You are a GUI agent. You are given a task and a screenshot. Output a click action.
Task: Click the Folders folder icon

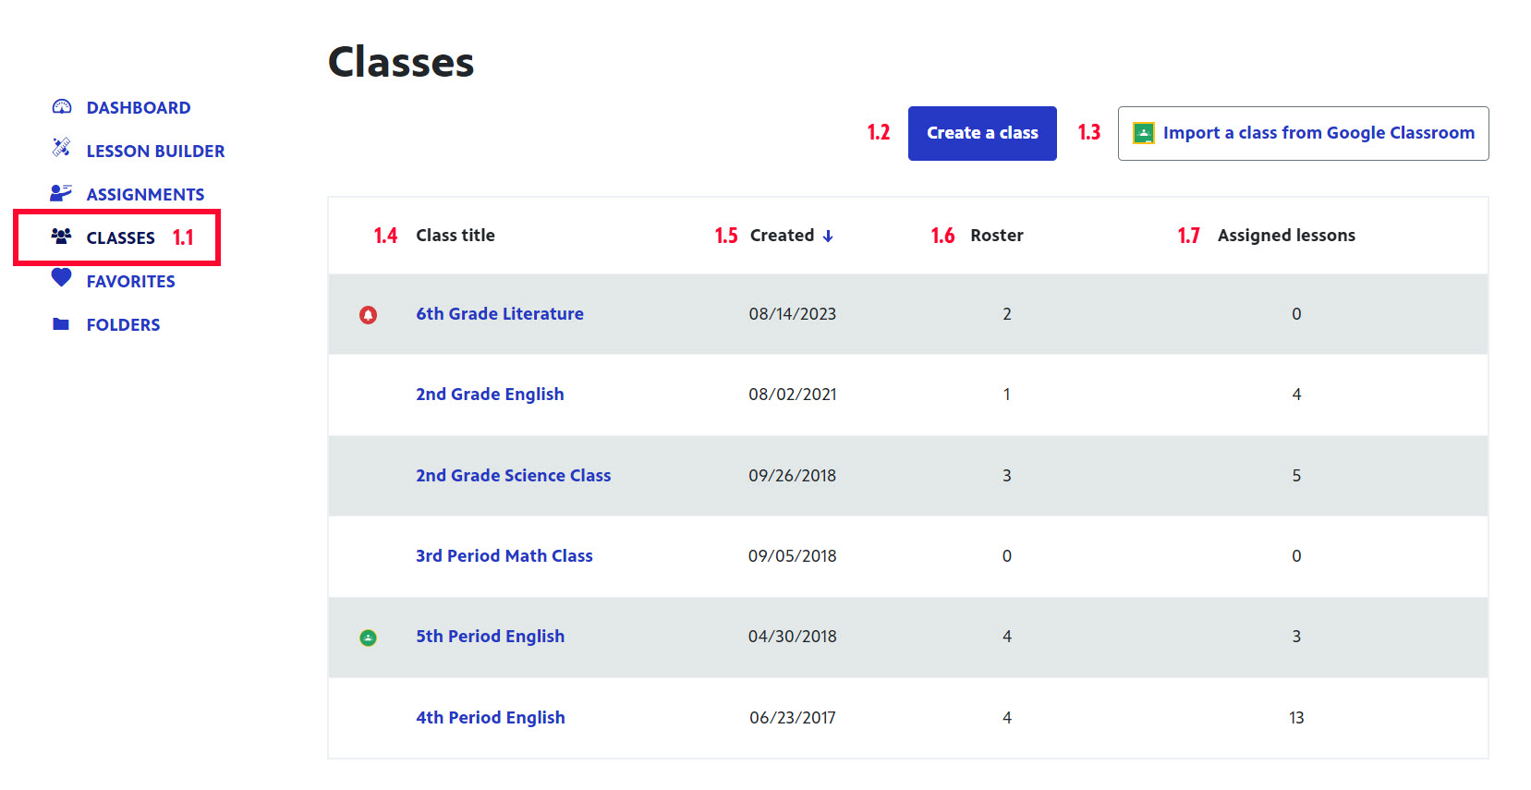coord(61,324)
